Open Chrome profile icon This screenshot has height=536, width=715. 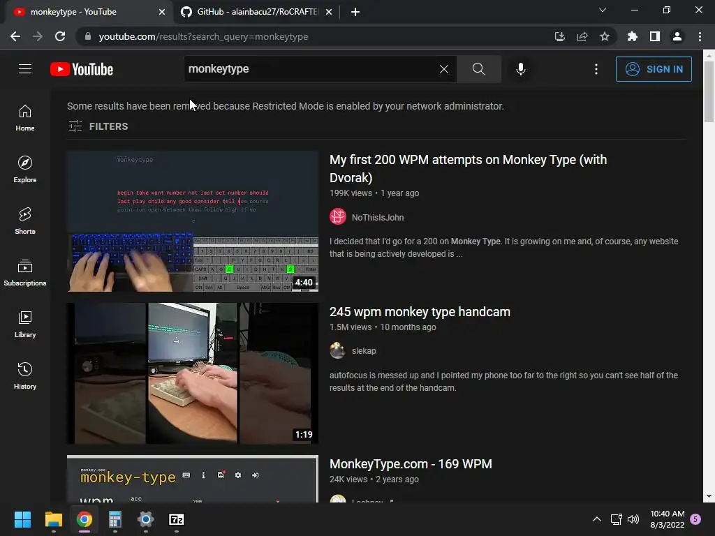click(x=677, y=36)
